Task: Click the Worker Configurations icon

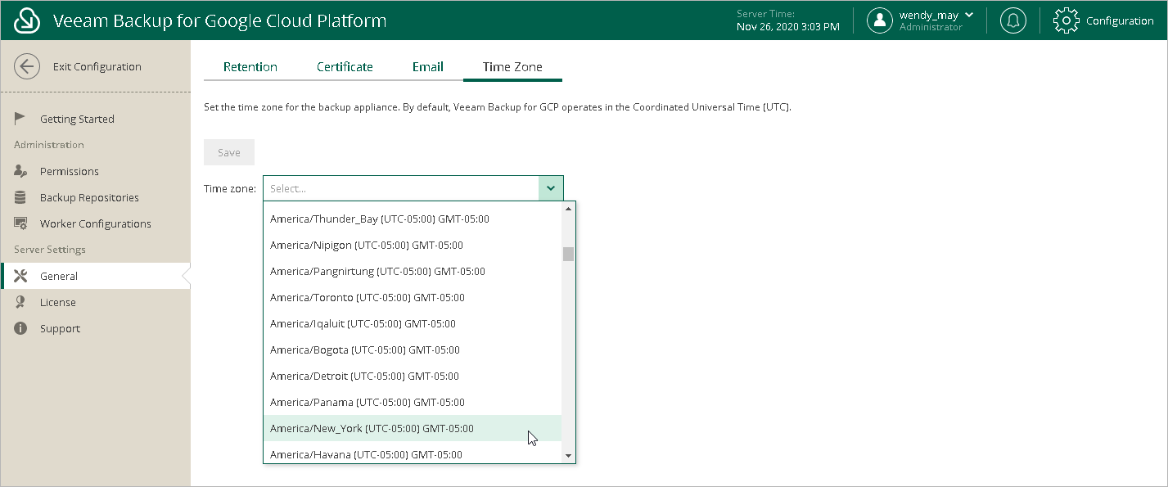Action: coord(21,223)
